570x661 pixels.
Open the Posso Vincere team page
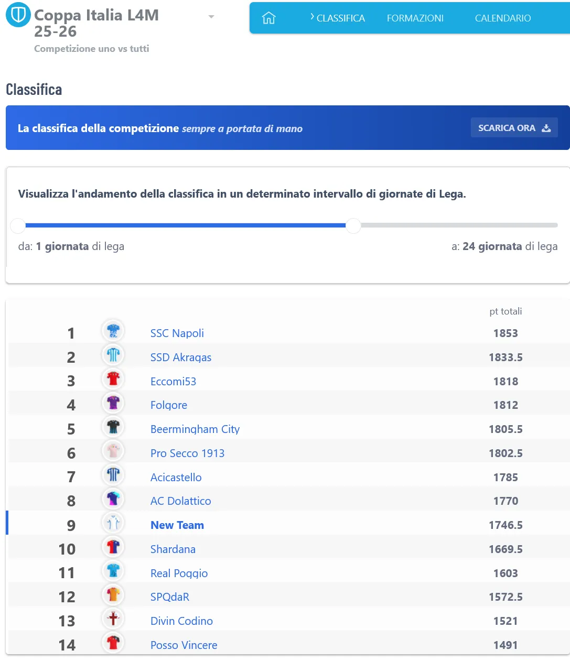[x=184, y=645]
